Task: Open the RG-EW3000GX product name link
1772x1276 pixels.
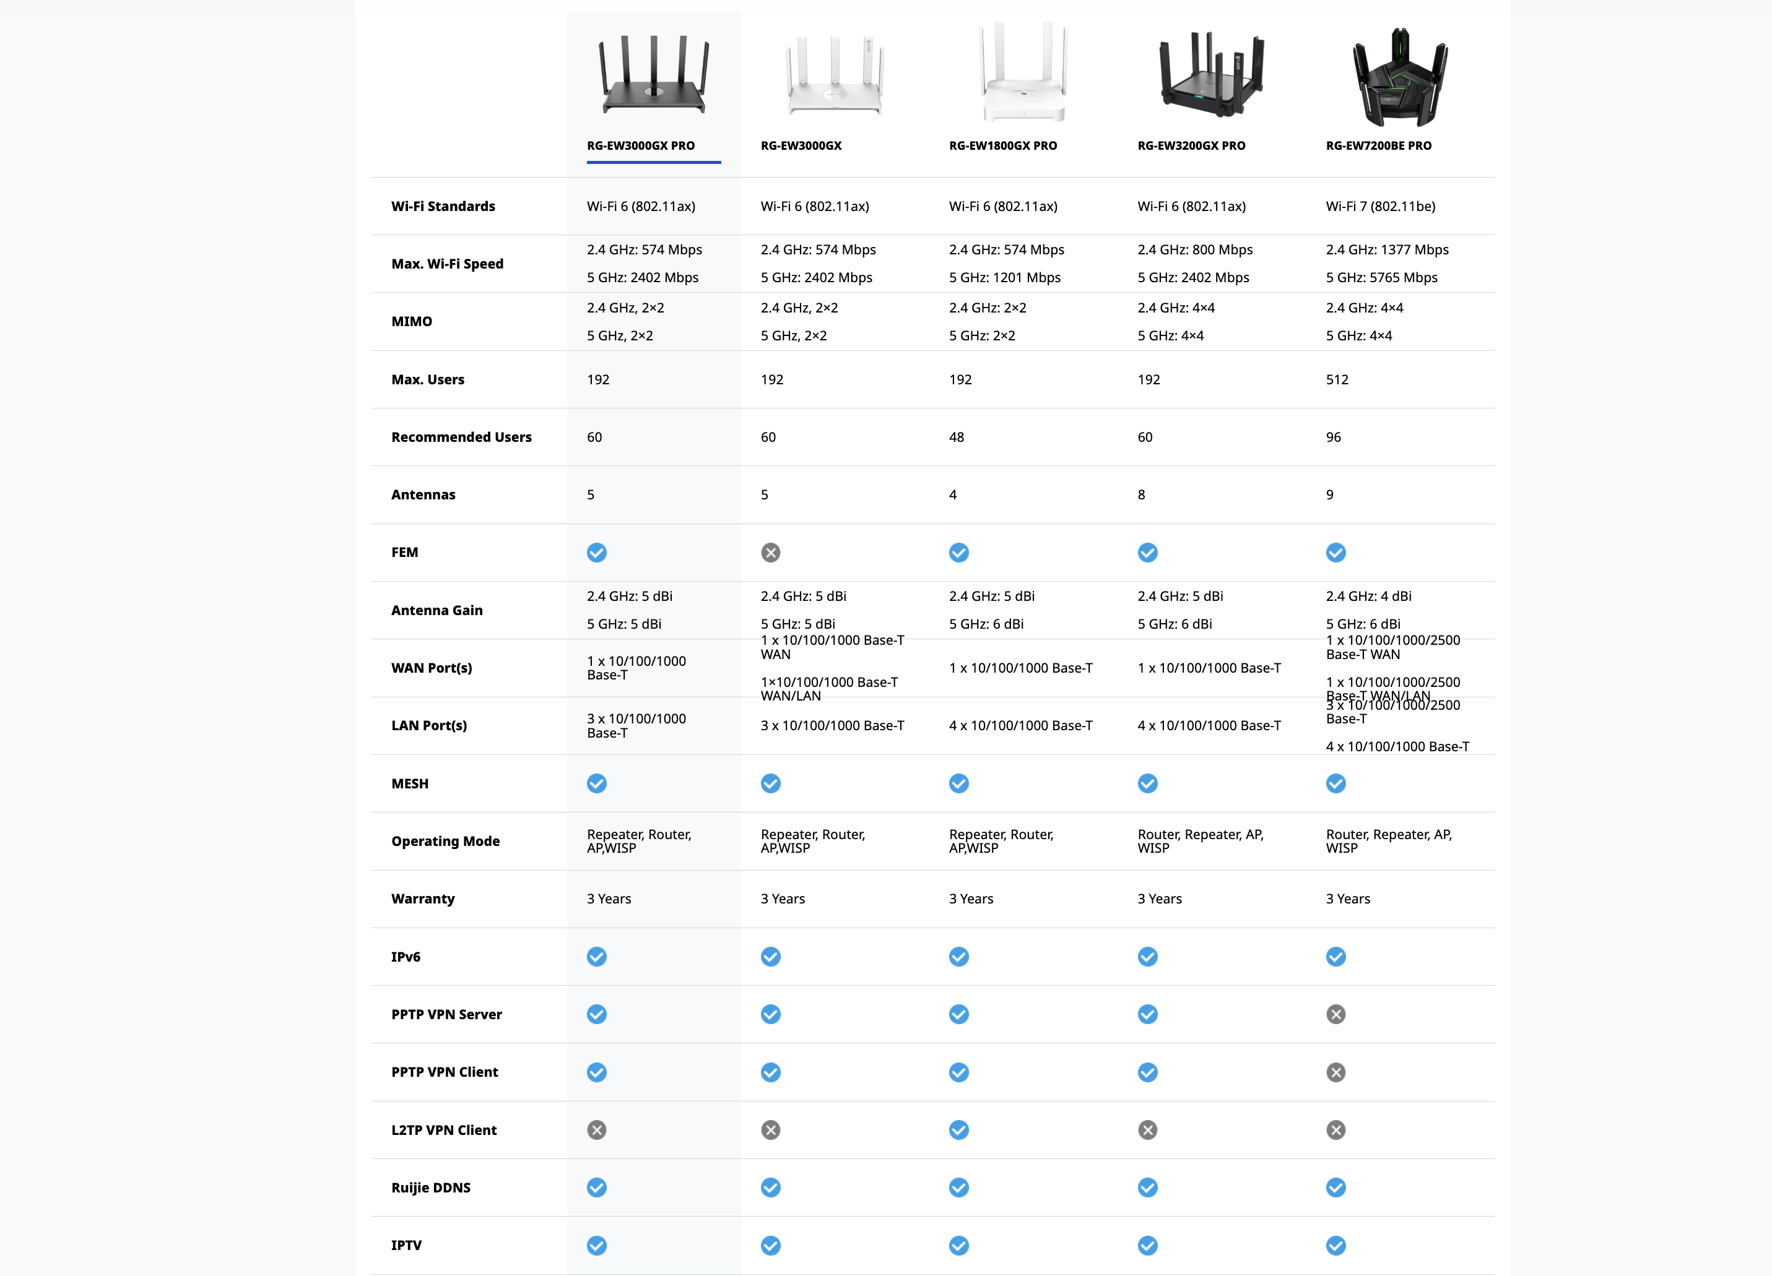Action: 801,146
